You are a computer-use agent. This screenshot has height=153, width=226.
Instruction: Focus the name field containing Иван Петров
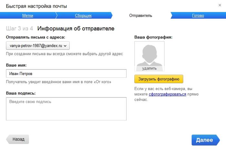coord(66,74)
